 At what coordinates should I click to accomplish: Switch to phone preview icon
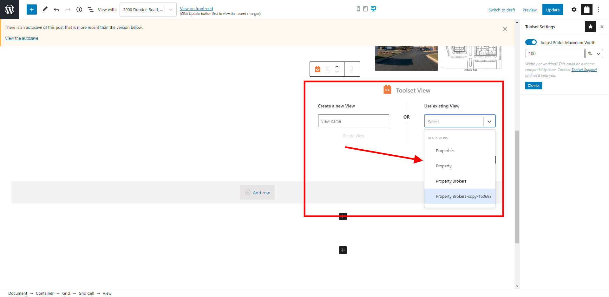click(358, 9)
